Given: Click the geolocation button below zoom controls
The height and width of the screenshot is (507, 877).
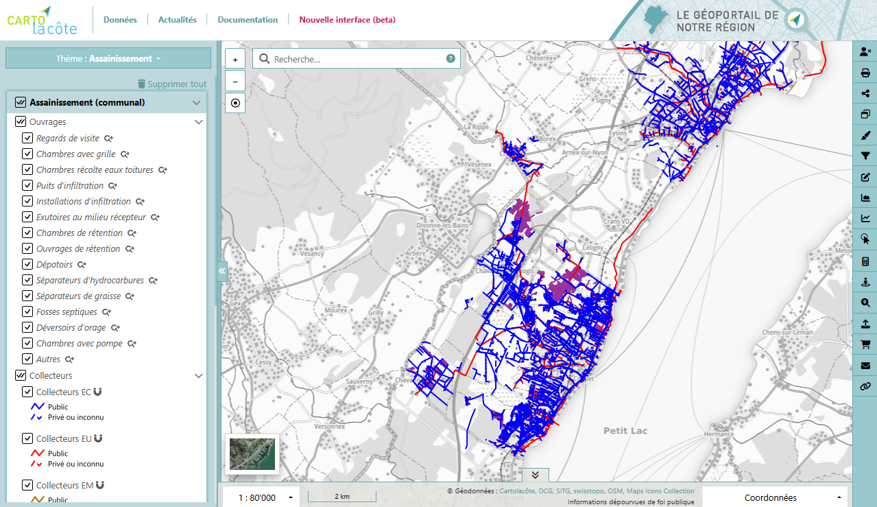Looking at the screenshot, I should click(235, 103).
